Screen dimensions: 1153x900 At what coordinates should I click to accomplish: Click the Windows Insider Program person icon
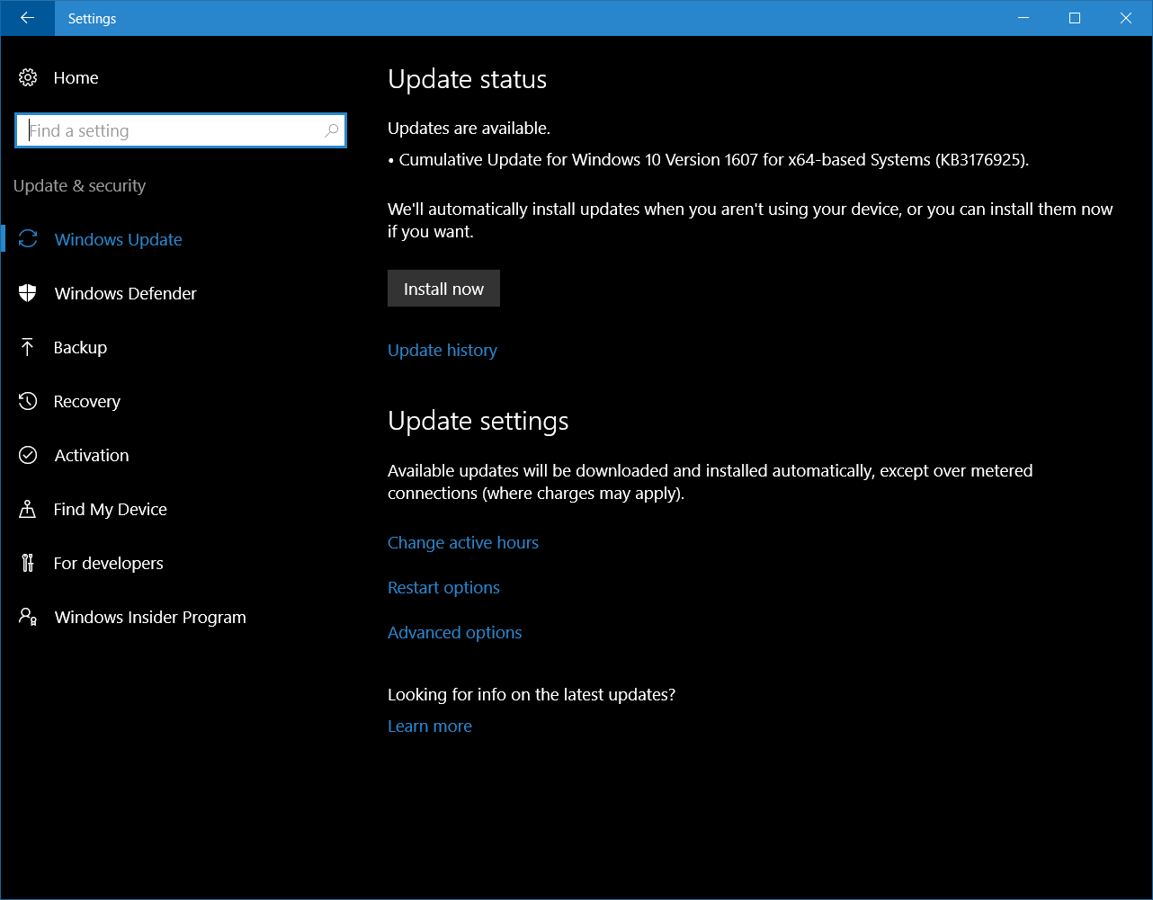[x=28, y=617]
